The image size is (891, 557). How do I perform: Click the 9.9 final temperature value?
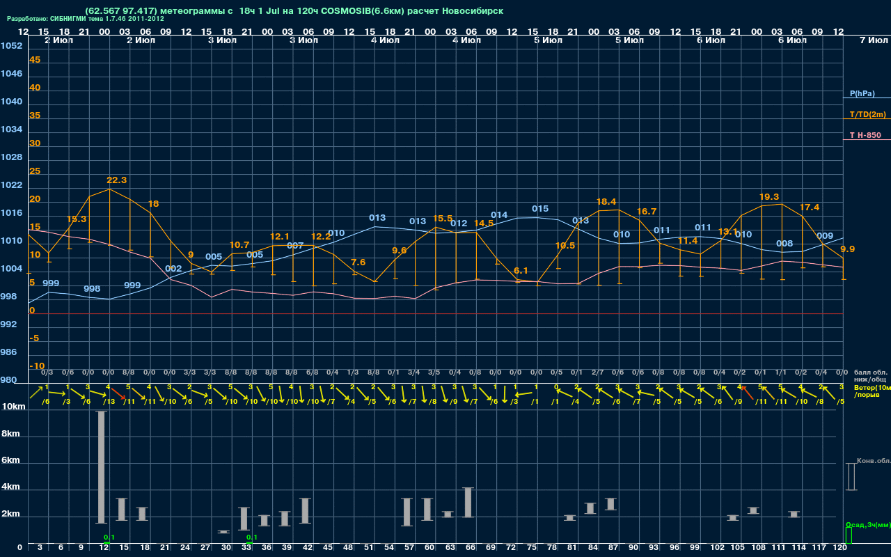click(847, 249)
